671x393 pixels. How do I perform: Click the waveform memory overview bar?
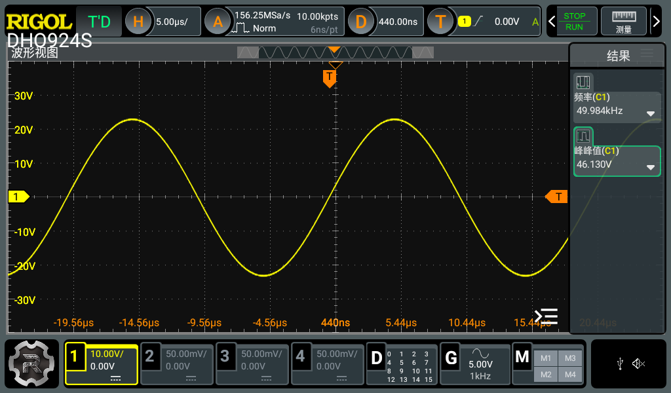pyautogui.click(x=335, y=52)
